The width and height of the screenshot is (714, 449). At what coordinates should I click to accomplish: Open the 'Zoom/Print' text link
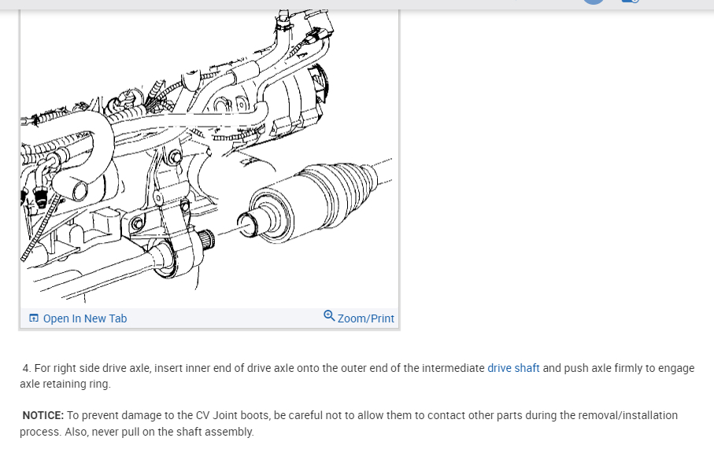tap(365, 318)
